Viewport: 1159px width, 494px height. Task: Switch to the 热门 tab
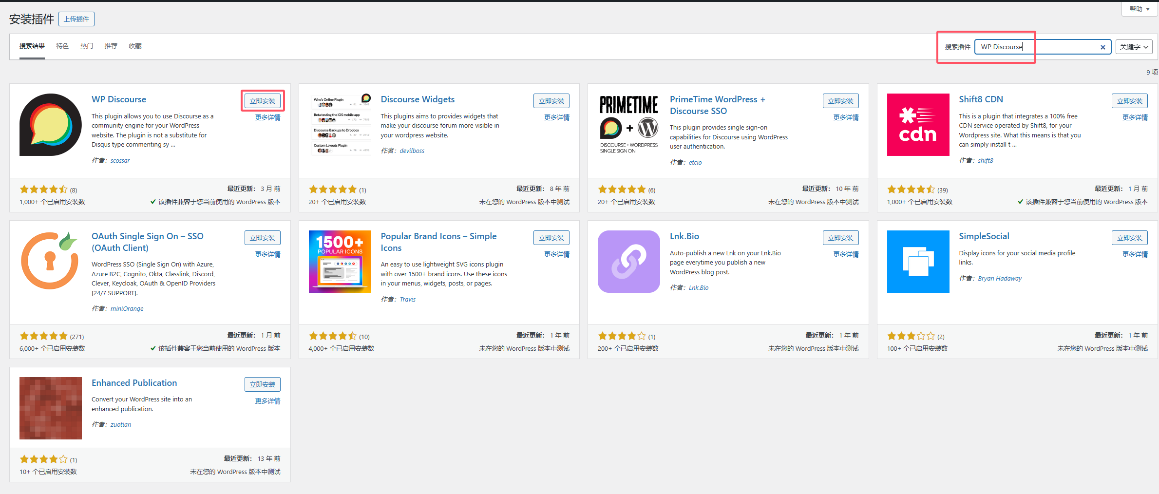87,46
